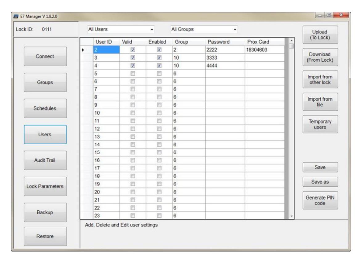Screen dimensions: 361x260
Task: Uncheck Valid for user 3
Action: [133, 58]
